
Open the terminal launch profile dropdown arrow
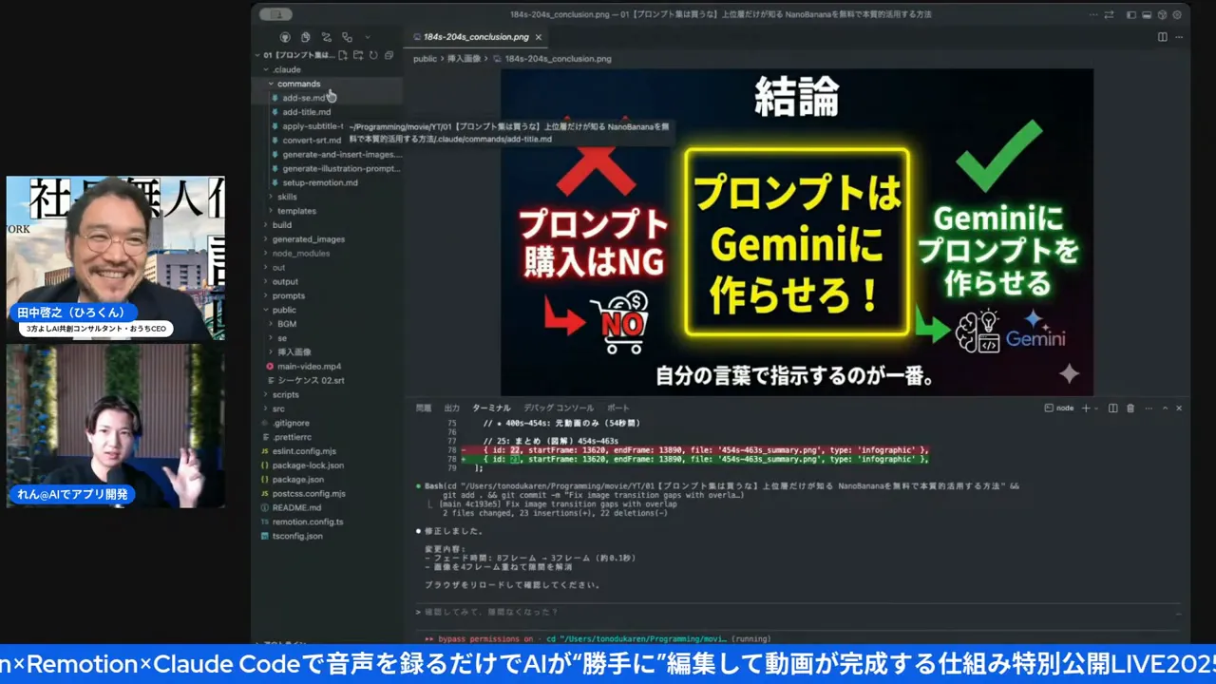pos(1095,408)
